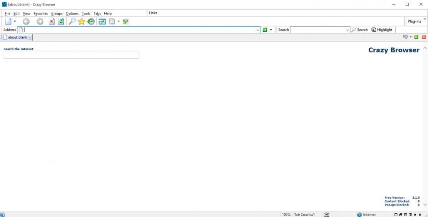Click the Highlight button
The width and height of the screenshot is (428, 217).
[x=382, y=30]
